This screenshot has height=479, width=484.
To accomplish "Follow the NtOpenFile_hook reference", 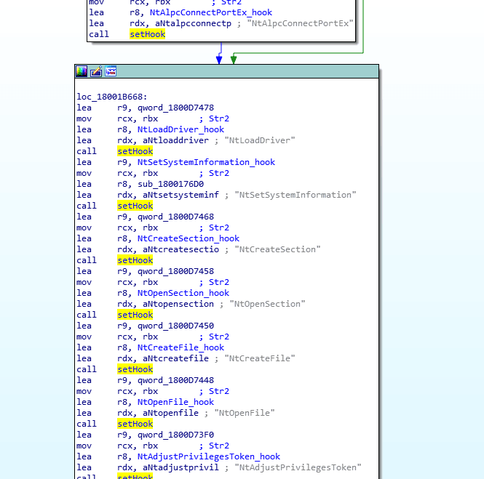I will tap(175, 402).
